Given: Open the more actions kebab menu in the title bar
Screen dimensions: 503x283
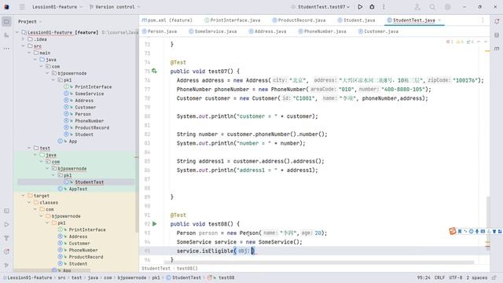Looking at the screenshot, I should pyautogui.click(x=384, y=7).
